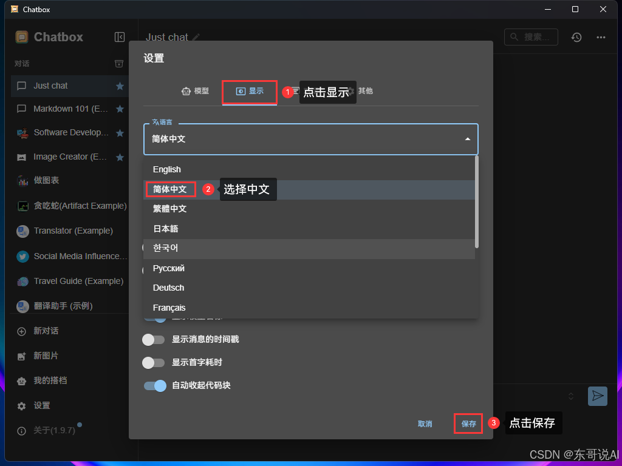Image resolution: width=622 pixels, height=466 pixels.
Task: Click the 保存 button
Action: point(468,424)
